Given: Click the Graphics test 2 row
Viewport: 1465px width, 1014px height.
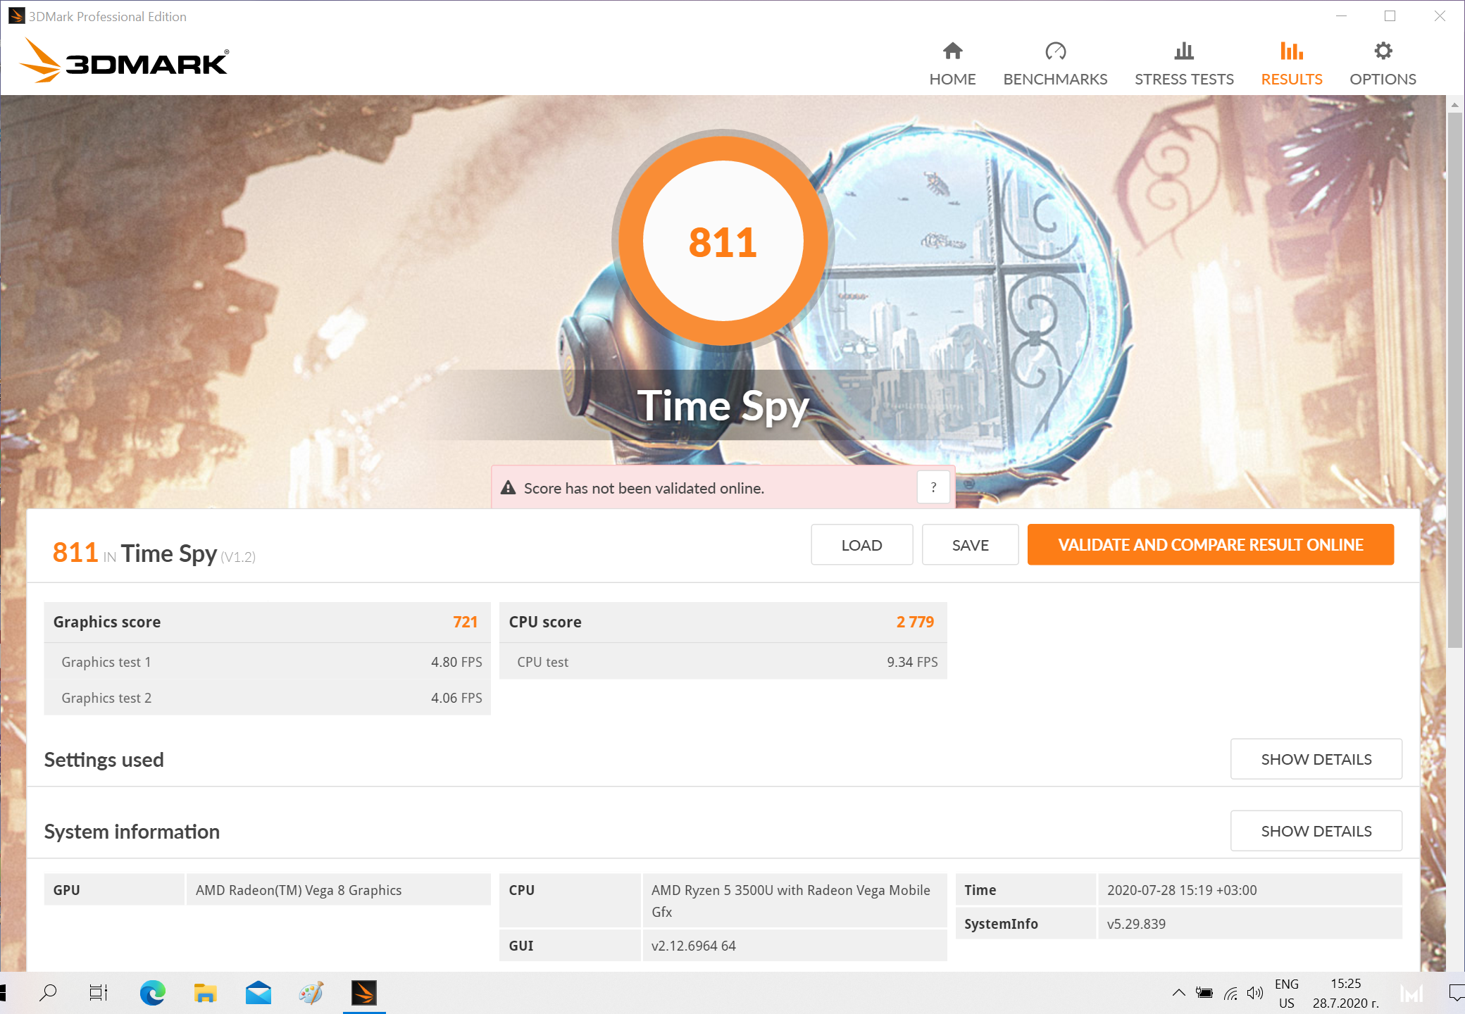Looking at the screenshot, I should coord(267,698).
